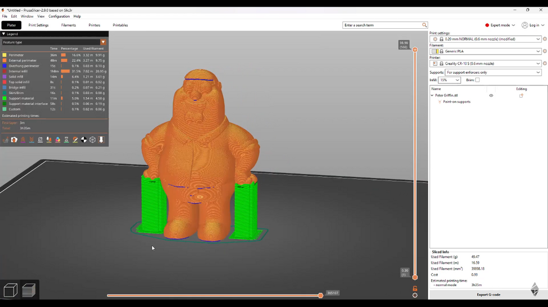Screen dimensions: 548x307
Task: Click the top thumb of vertical layer slider
Action: (x=415, y=50)
